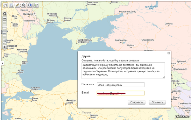The image size is (191, 120).
Task: Choose the ruler distance tool
Action: coord(18,5)
